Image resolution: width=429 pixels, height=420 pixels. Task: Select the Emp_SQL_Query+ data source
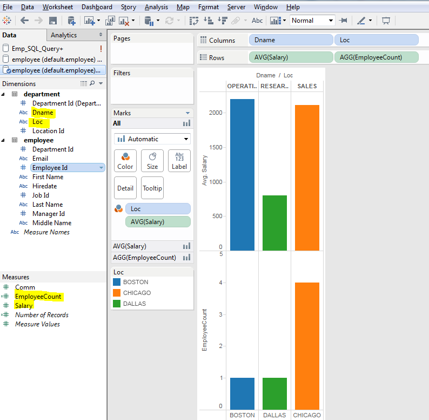pos(53,49)
